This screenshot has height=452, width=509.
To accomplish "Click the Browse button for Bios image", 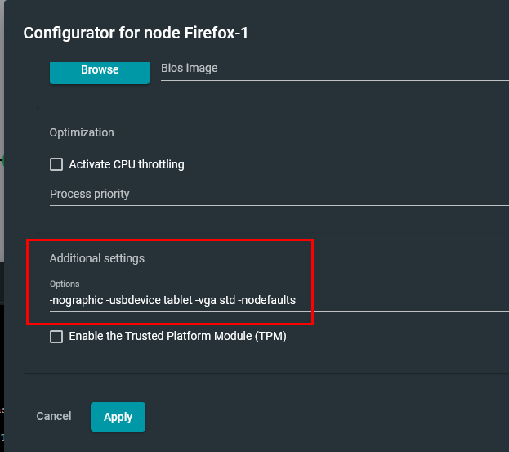I will (100, 69).
